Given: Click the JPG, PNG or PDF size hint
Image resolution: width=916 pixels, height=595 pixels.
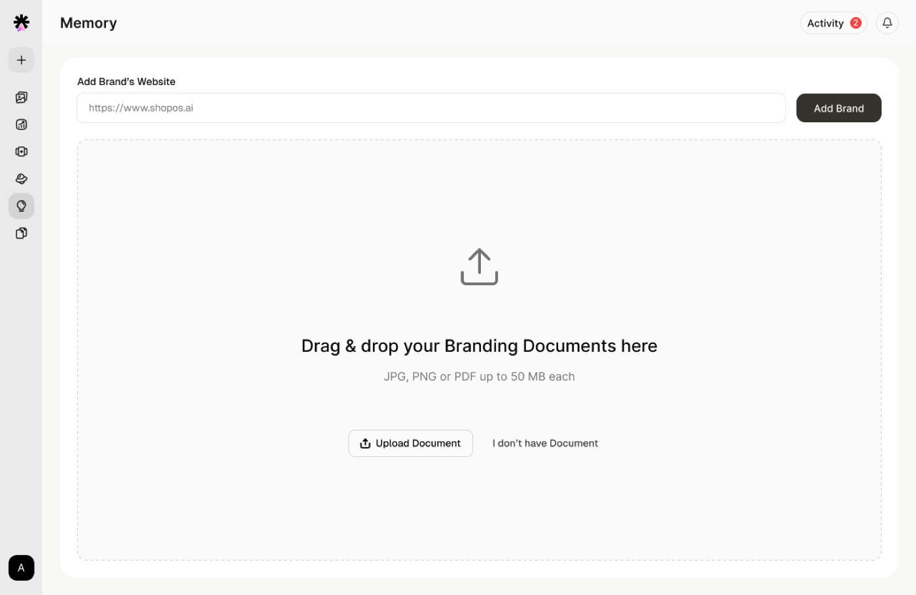Looking at the screenshot, I should [480, 377].
